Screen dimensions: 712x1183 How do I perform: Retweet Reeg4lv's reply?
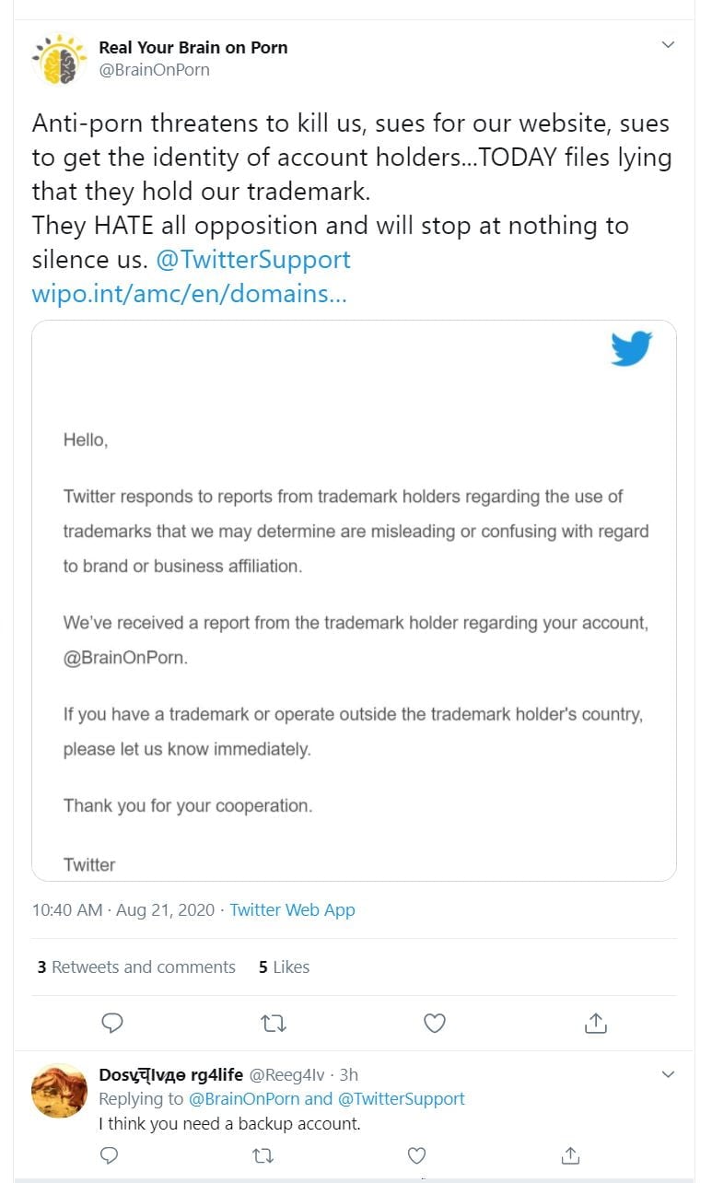263,1154
